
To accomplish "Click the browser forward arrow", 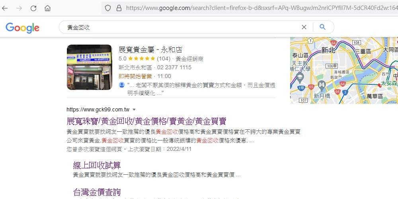I will click(19, 8).
